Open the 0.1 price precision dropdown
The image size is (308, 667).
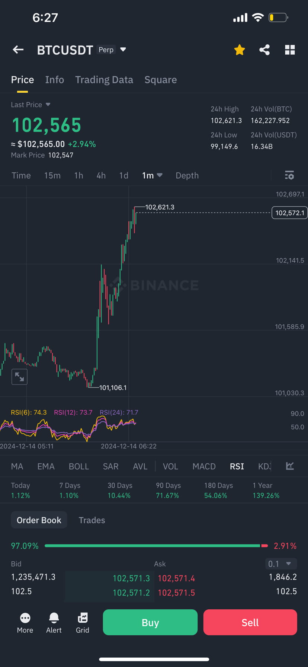(x=282, y=564)
